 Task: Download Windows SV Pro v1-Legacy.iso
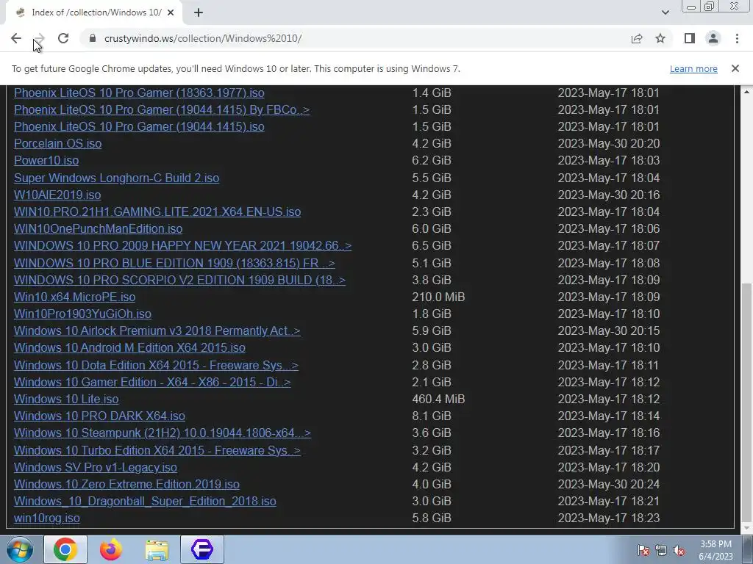coord(96,467)
